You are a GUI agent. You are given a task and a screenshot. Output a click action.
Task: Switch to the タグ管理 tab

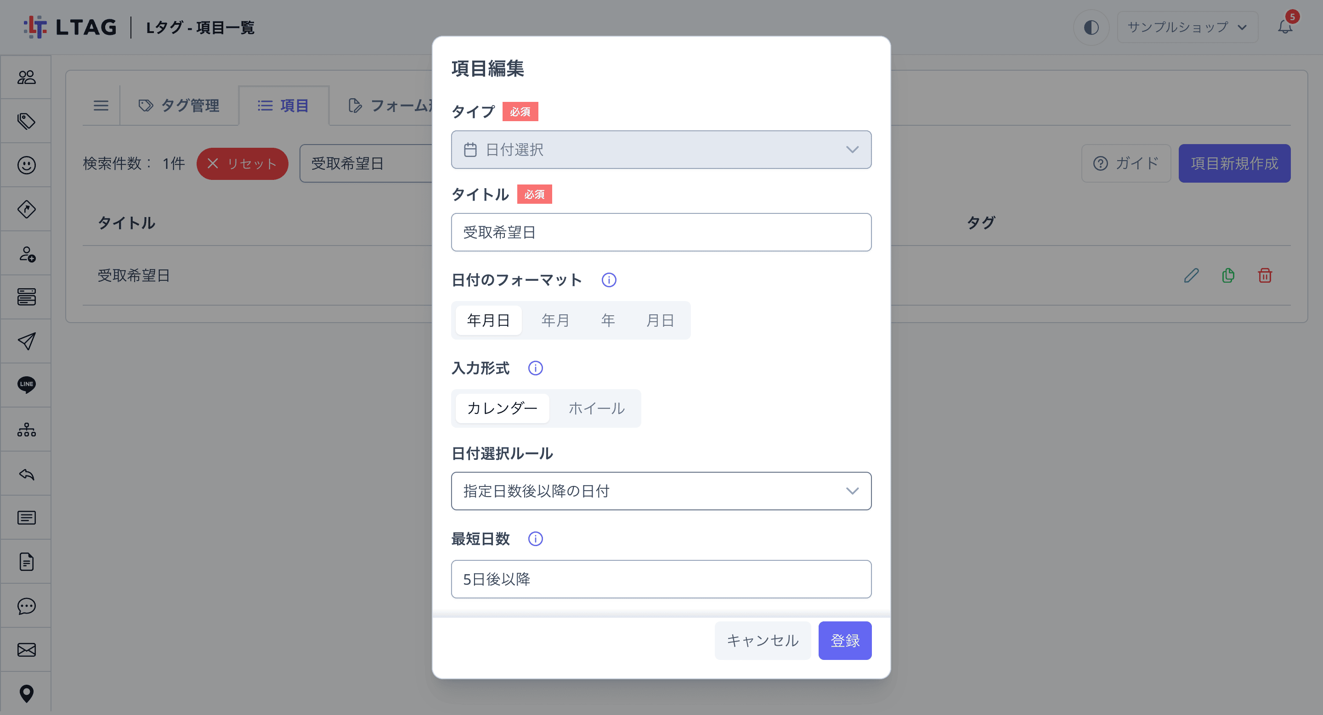(x=179, y=106)
